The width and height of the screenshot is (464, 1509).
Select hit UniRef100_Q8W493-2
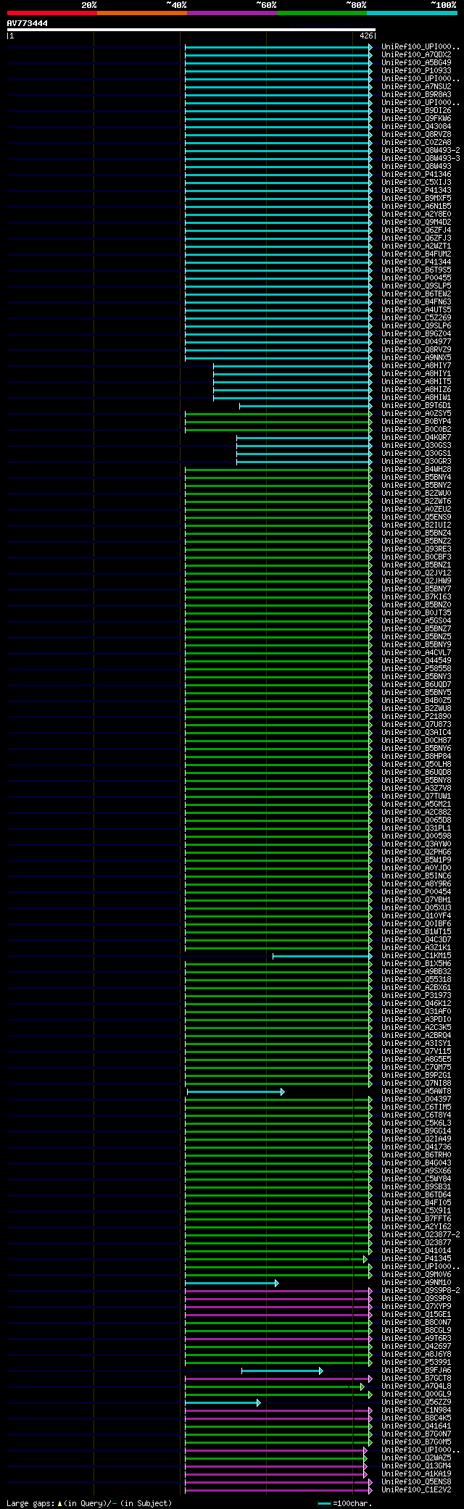pyautogui.click(x=420, y=151)
